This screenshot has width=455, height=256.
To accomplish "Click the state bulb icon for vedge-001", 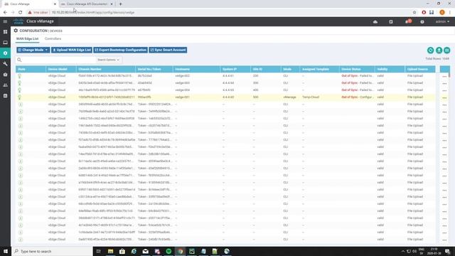I will (x=19, y=97).
